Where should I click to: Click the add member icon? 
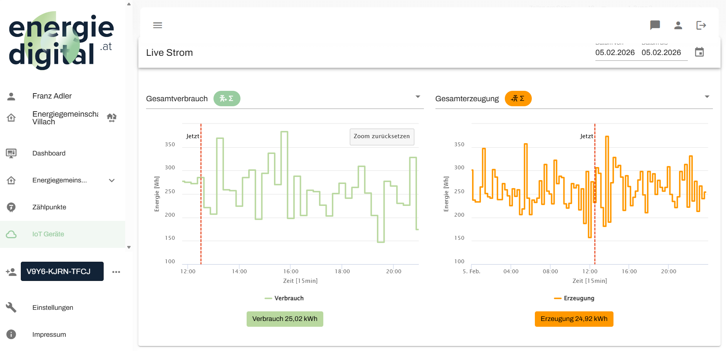click(x=11, y=272)
